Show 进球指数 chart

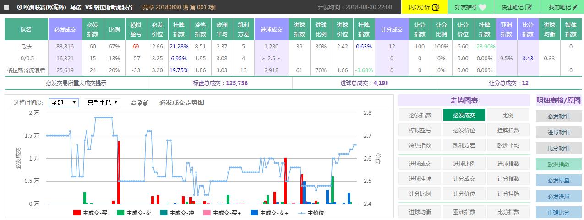pyautogui.click(x=508, y=163)
